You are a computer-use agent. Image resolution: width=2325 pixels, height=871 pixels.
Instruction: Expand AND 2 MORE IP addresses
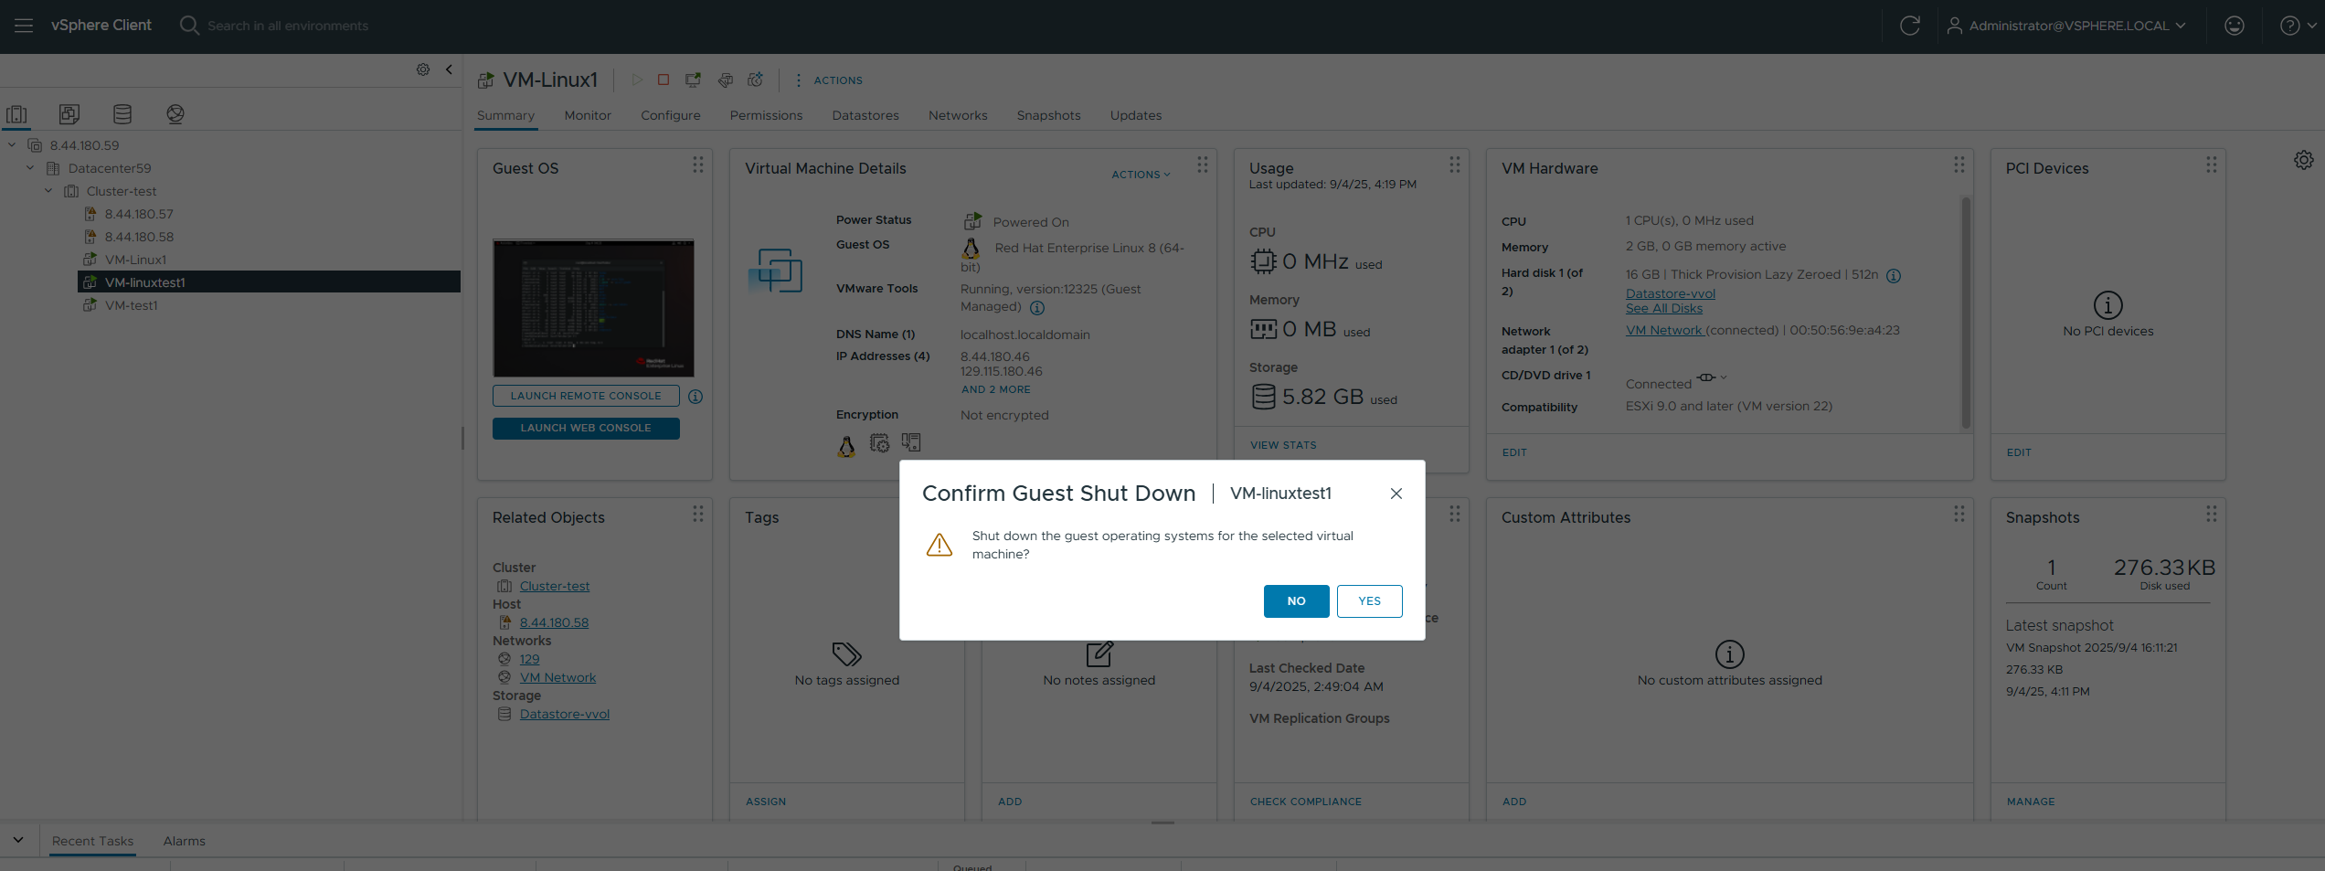tap(995, 389)
